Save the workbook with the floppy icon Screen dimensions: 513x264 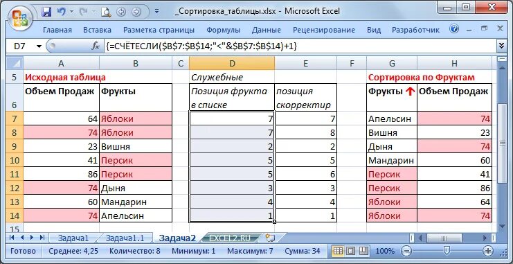(x=47, y=12)
